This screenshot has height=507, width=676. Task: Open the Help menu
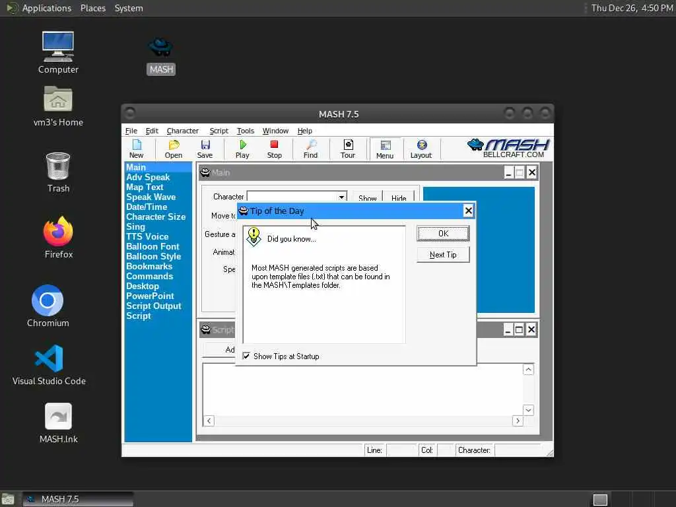pos(304,131)
